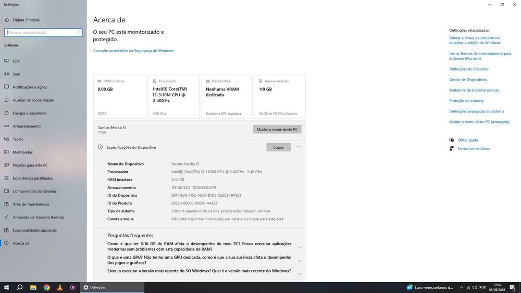Open the notification center icon
Screen dimensions: 521x293
click(513, 287)
